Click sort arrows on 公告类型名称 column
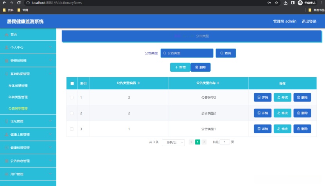Screen dimensions: 325x186 point(218,83)
